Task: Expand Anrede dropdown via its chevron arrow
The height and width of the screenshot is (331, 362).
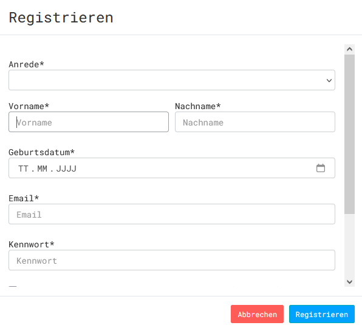Action: click(x=329, y=81)
